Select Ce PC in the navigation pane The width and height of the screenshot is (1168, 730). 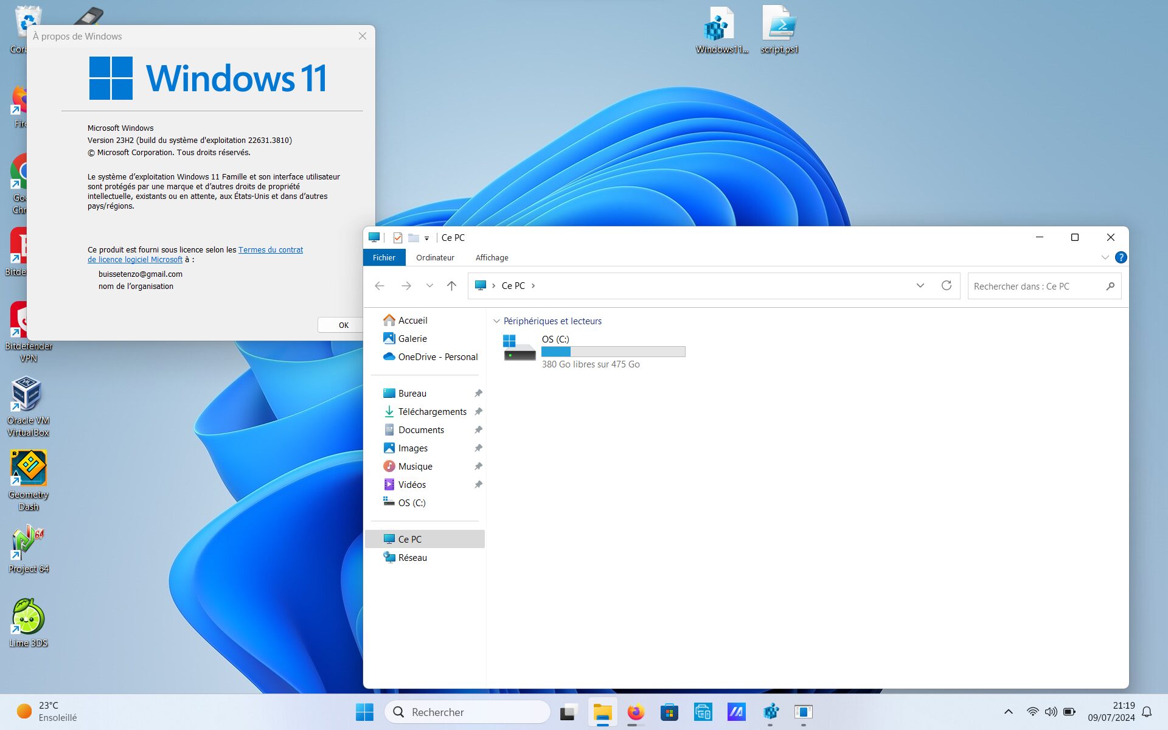point(425,539)
